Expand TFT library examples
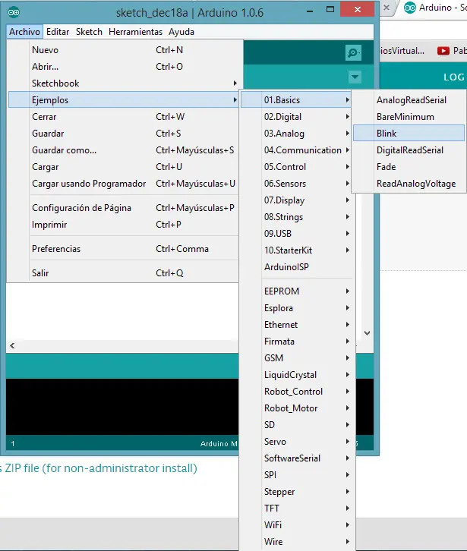Image resolution: width=467 pixels, height=551 pixels. click(296, 508)
